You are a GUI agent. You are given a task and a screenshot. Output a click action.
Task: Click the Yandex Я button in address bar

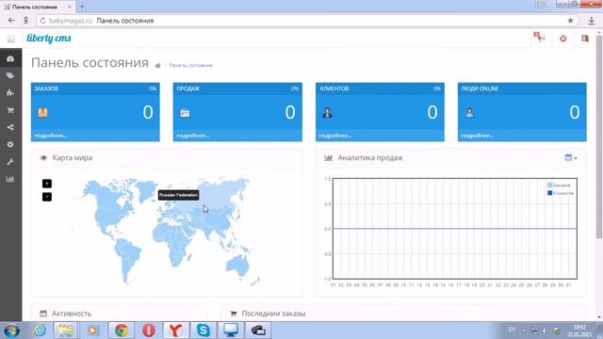pos(25,21)
